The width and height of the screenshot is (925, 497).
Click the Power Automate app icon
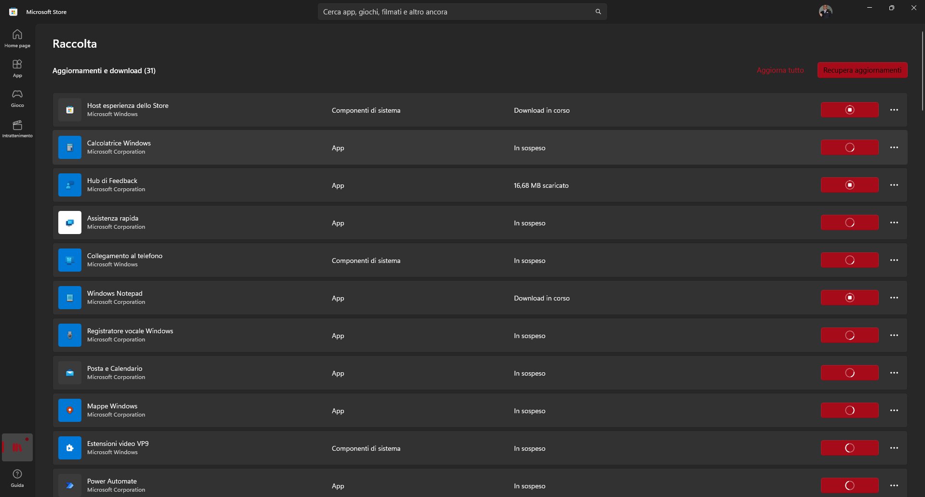pyautogui.click(x=70, y=485)
